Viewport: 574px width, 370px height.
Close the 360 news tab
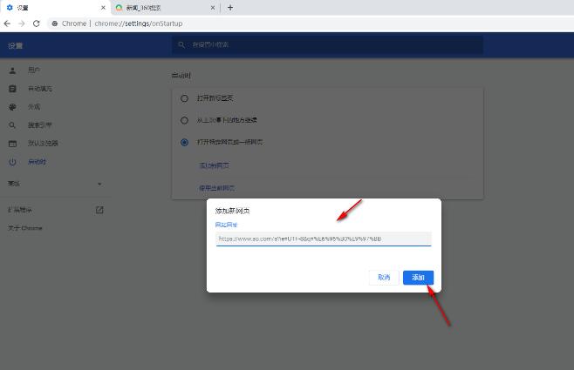(x=213, y=8)
